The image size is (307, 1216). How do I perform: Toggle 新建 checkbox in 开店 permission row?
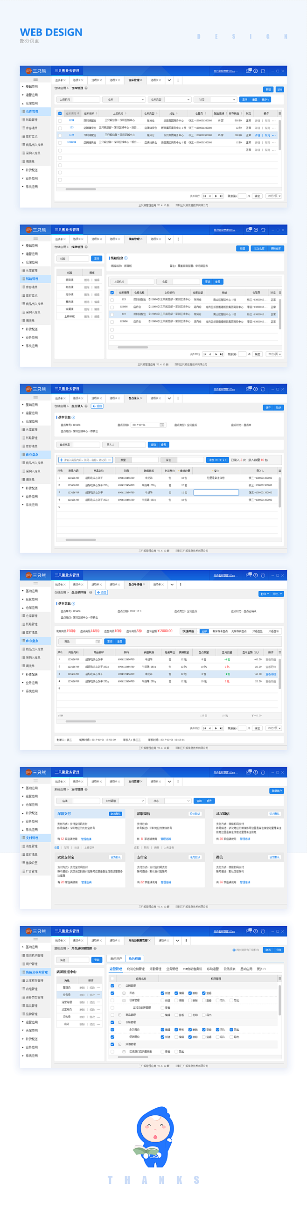[x=162, y=992]
